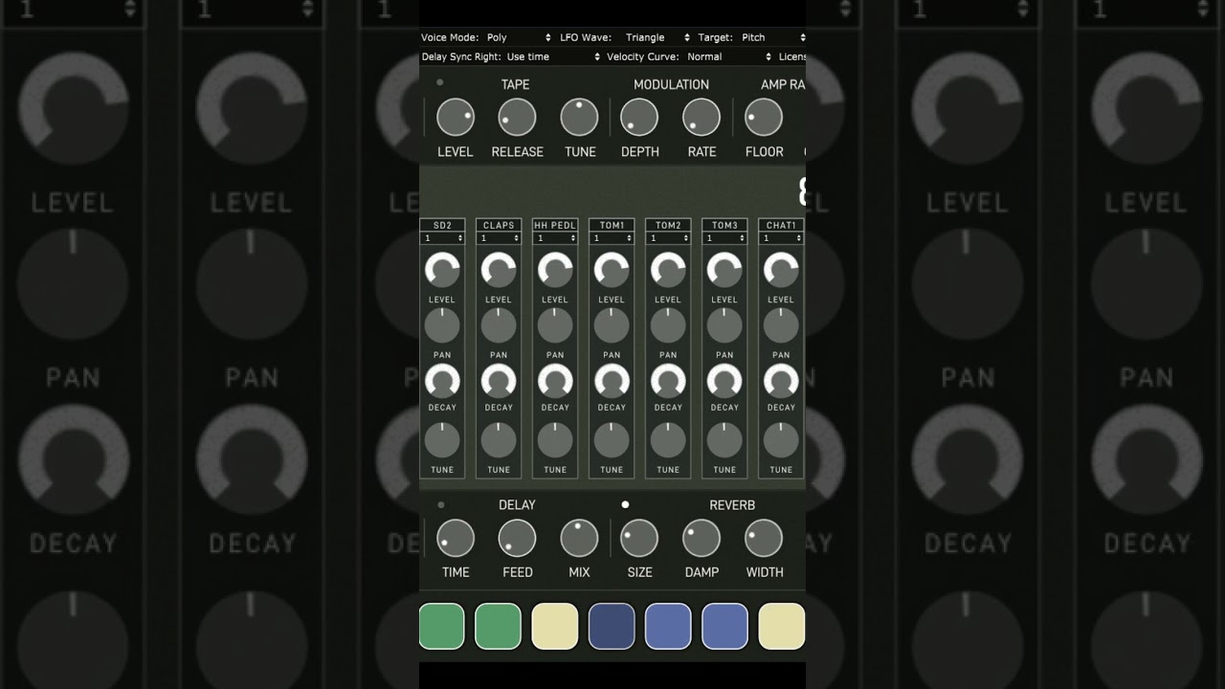Click the CLAPS TUNE knob
The image size is (1225, 689).
(499, 440)
